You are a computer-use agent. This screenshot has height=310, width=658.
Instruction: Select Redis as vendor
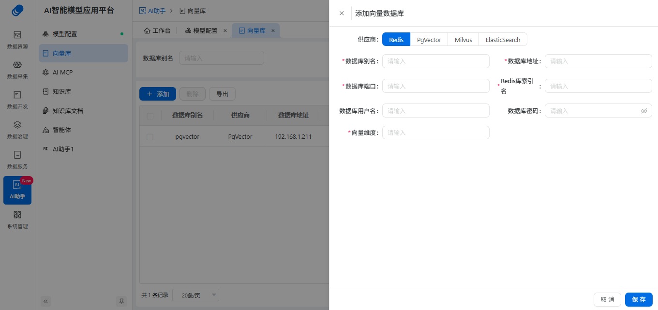click(396, 40)
